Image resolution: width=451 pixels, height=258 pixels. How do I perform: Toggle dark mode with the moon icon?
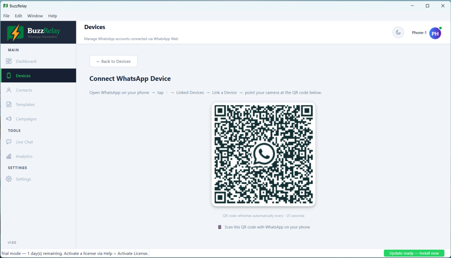398,32
